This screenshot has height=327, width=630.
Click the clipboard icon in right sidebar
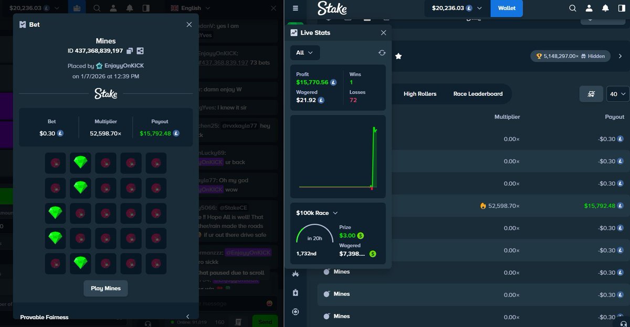[x=296, y=292]
